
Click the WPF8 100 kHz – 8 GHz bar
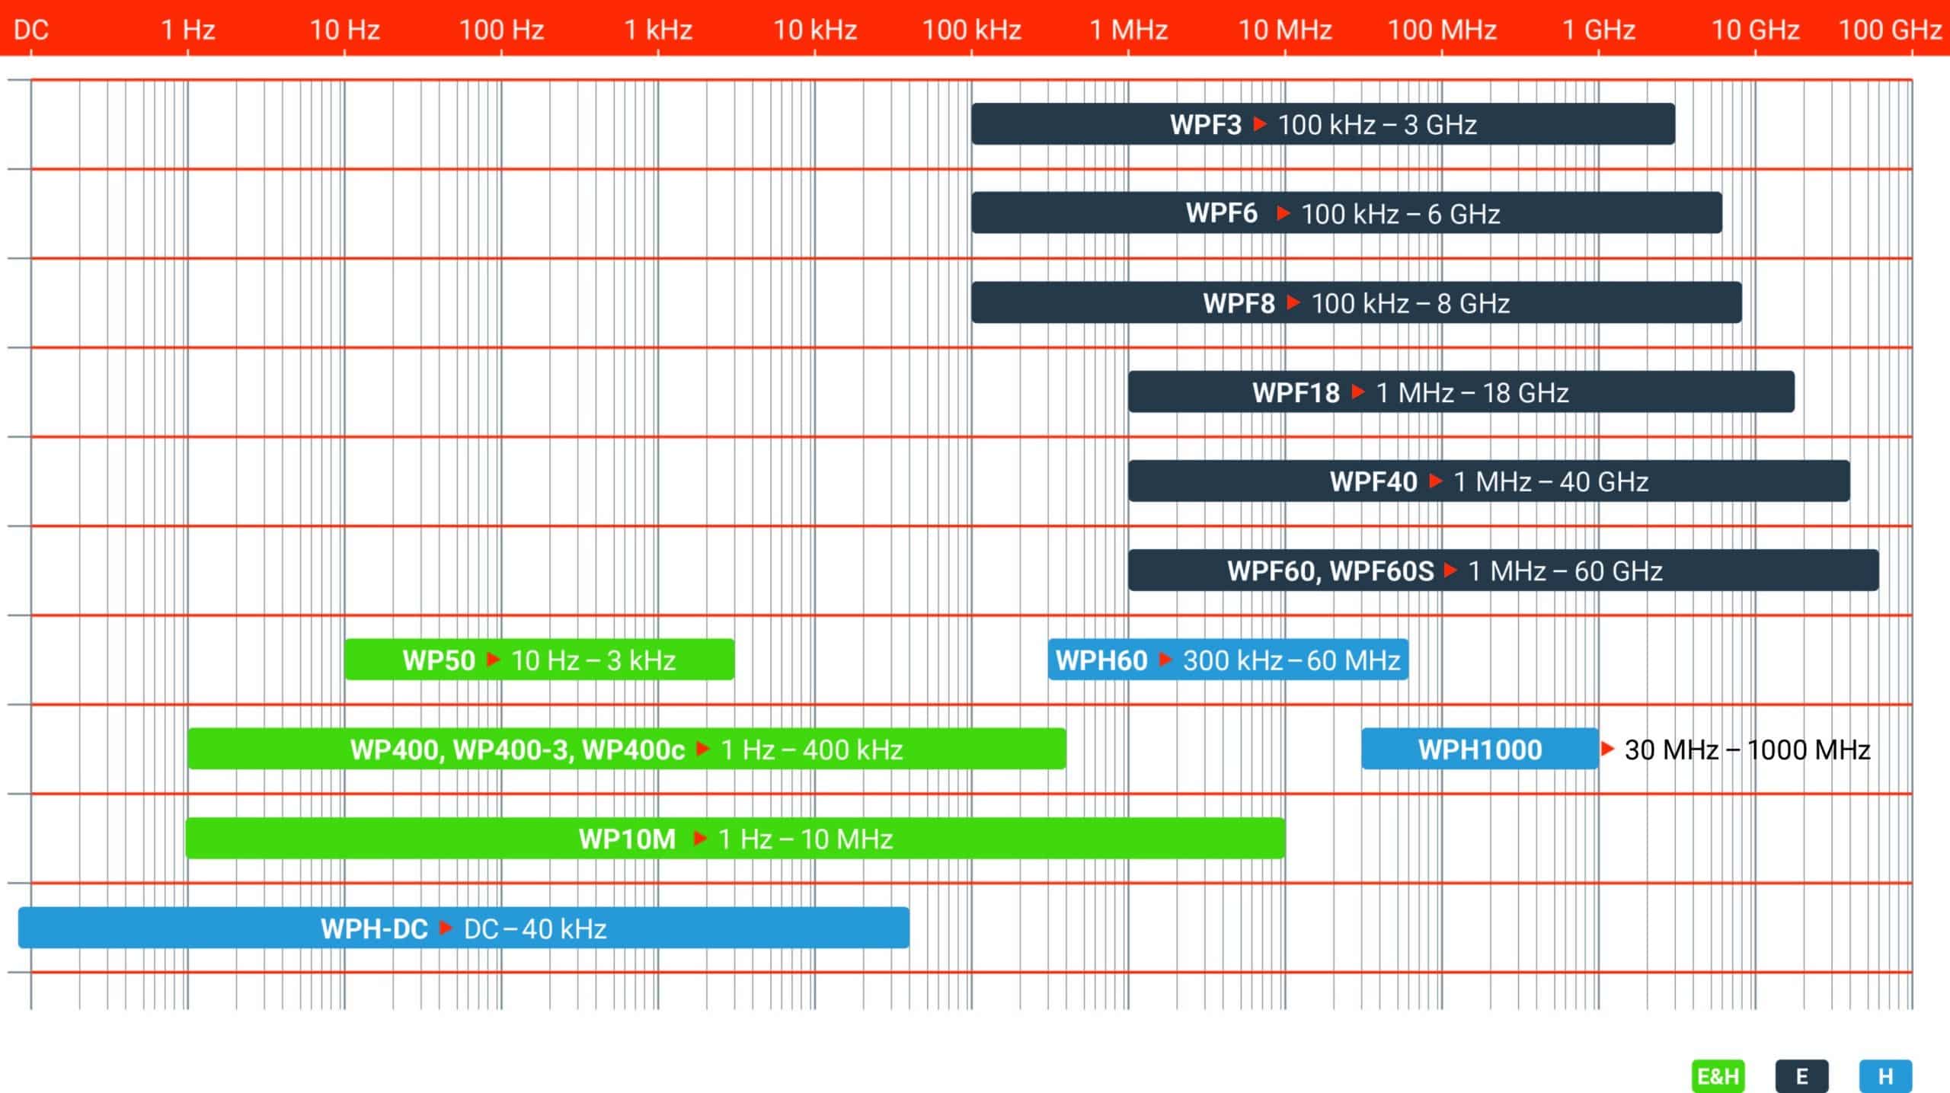1357,302
